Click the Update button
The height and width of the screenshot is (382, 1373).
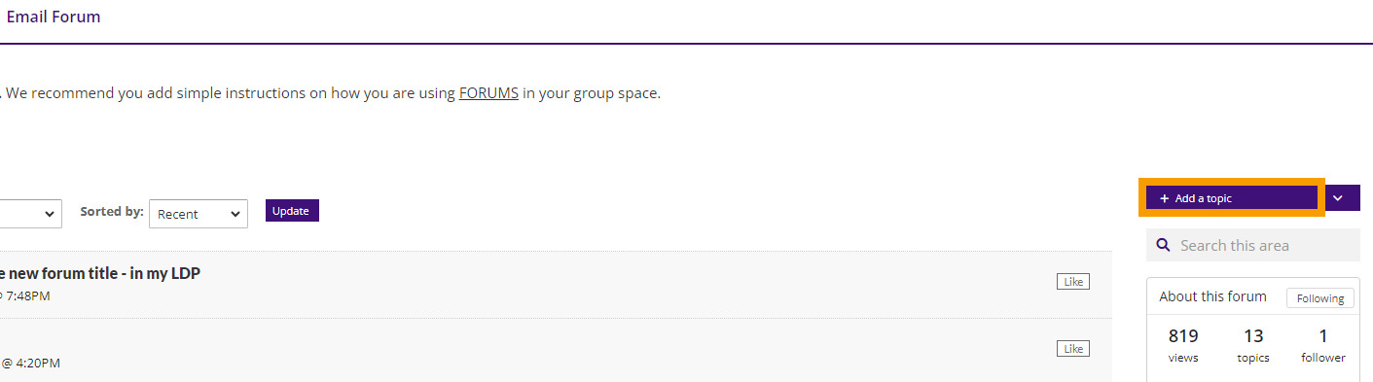point(292,211)
